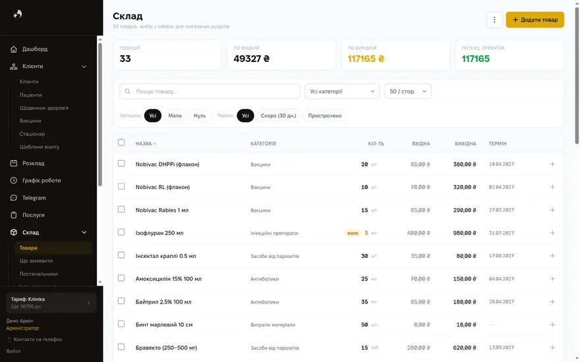Open the 50 / стор. page size dropdown
This screenshot has height=362, width=580.
[407, 91]
